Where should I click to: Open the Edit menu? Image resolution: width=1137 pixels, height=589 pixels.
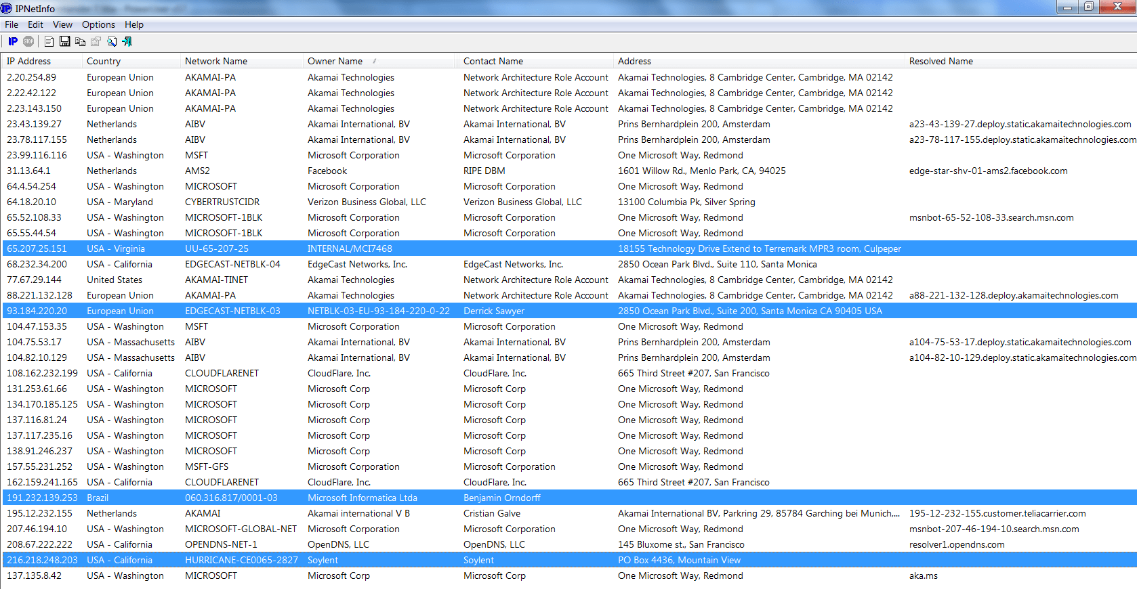pyautogui.click(x=35, y=24)
